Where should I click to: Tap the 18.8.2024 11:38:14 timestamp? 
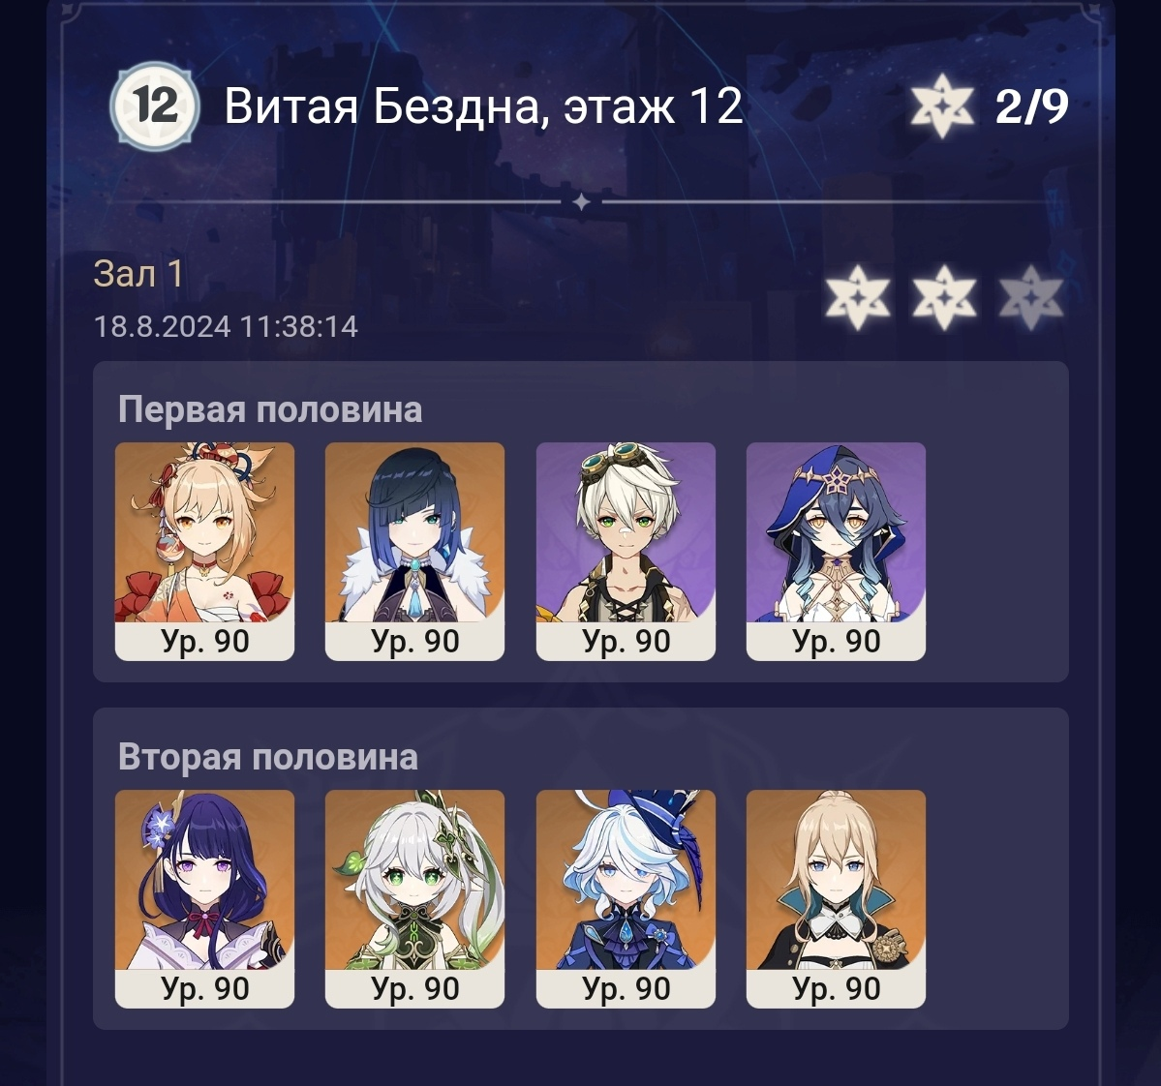pos(226,326)
